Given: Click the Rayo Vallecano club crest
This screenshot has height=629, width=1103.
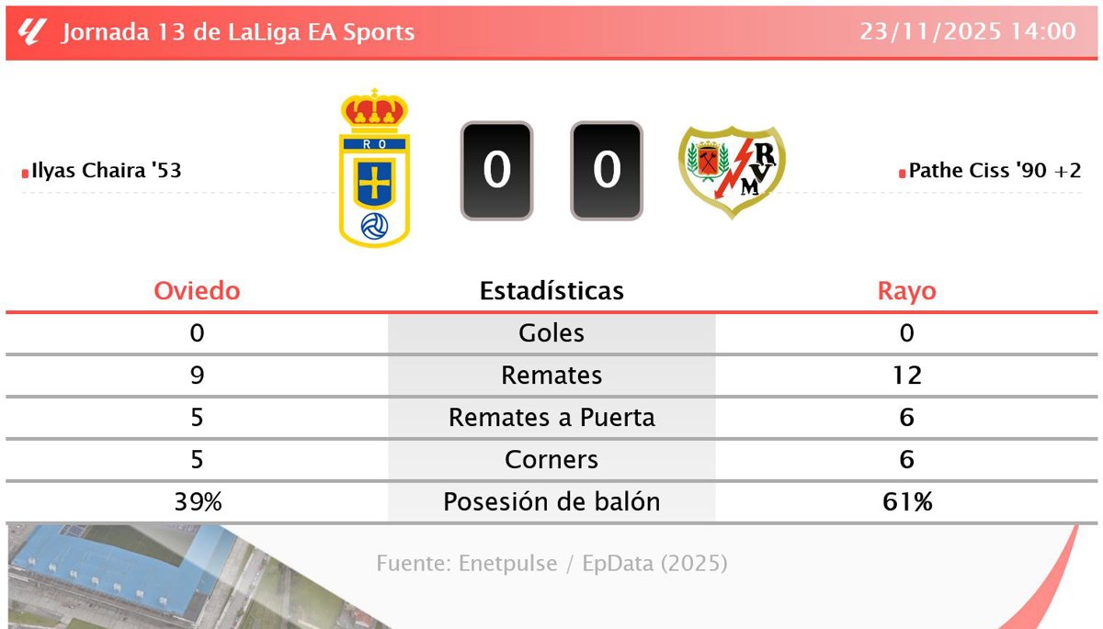Looking at the screenshot, I should 731,171.
